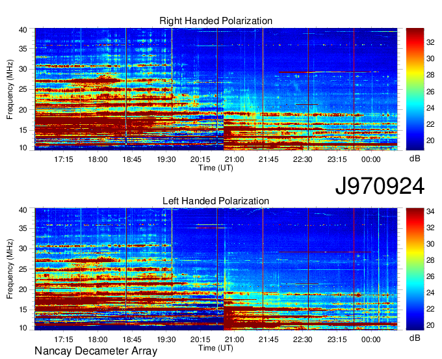Click the Left Handed Polarization title
The height and width of the screenshot is (359, 442).
216,201
